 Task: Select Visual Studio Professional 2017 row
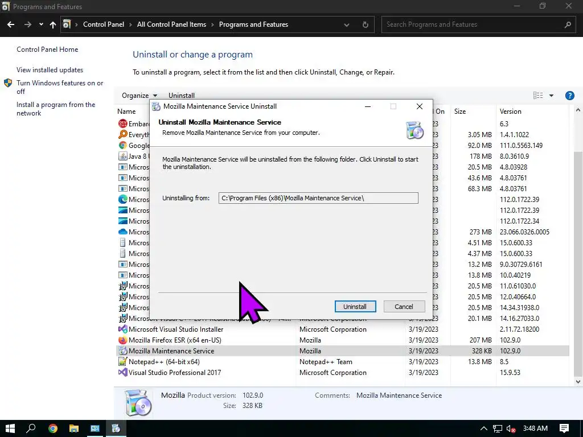pos(343,372)
